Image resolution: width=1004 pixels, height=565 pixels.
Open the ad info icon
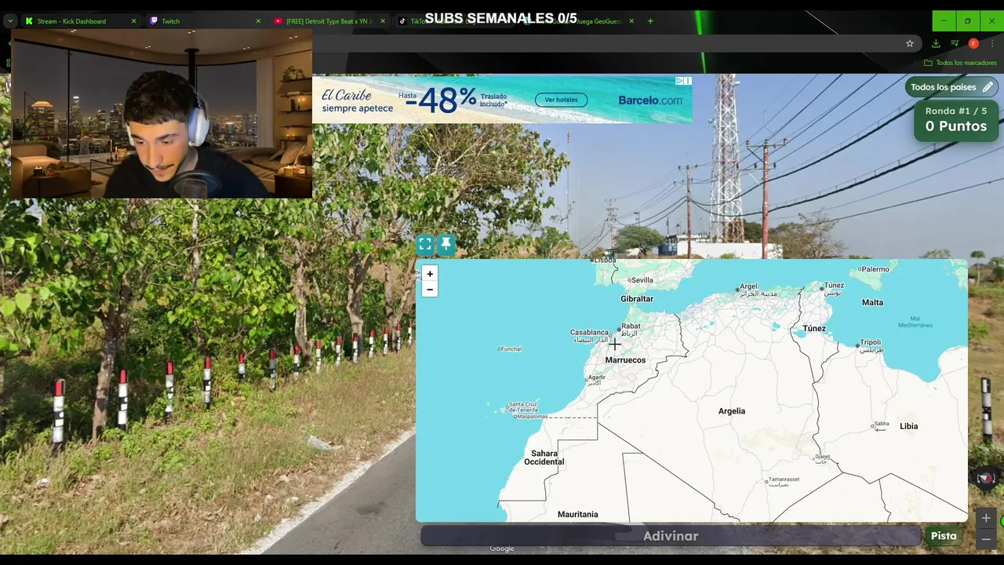click(680, 80)
